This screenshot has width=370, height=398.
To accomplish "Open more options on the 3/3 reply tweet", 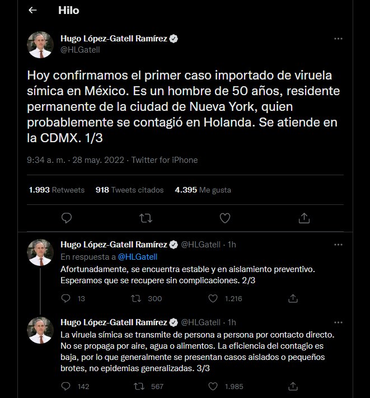I will 338,322.
